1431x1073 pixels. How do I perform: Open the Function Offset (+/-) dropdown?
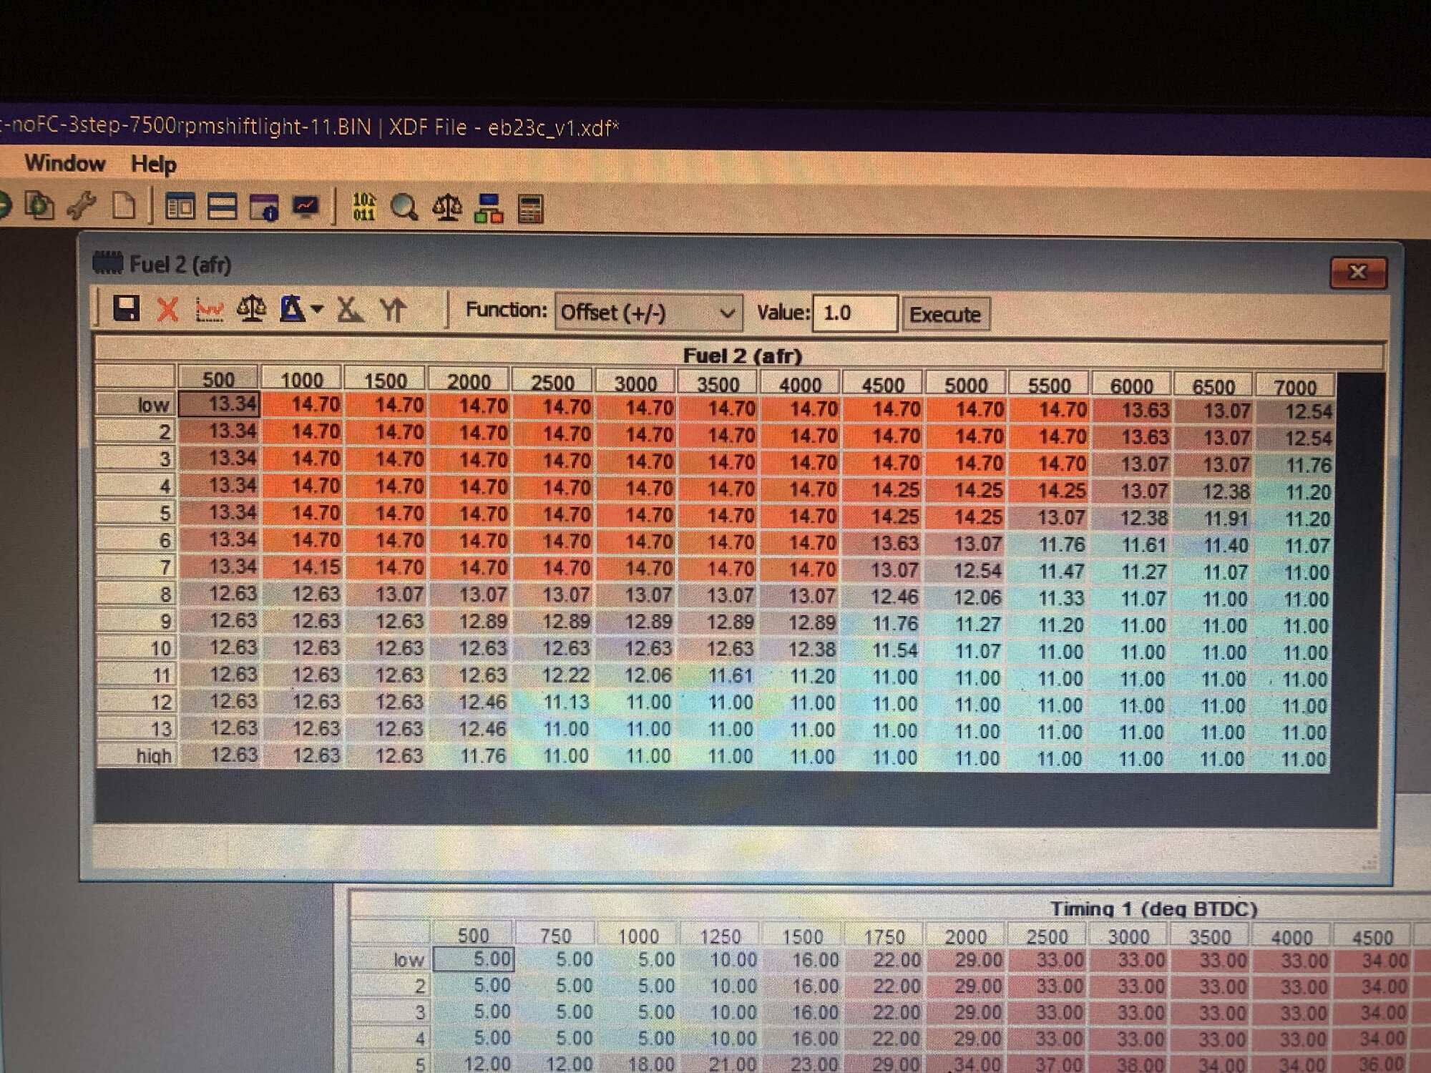648,313
